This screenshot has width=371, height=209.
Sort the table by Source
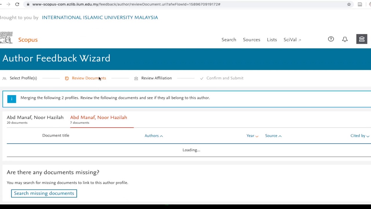(x=273, y=136)
